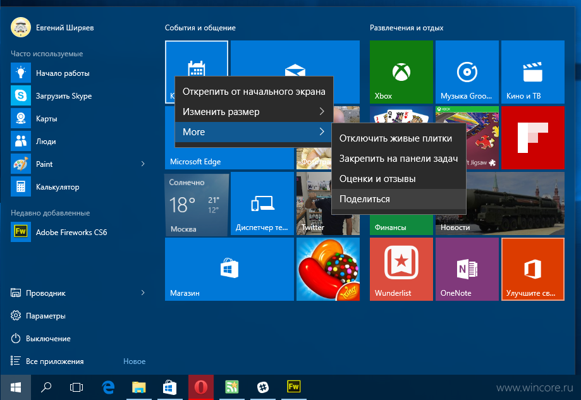Open Slack from the taskbar
The image size is (581, 400).
tap(263, 387)
